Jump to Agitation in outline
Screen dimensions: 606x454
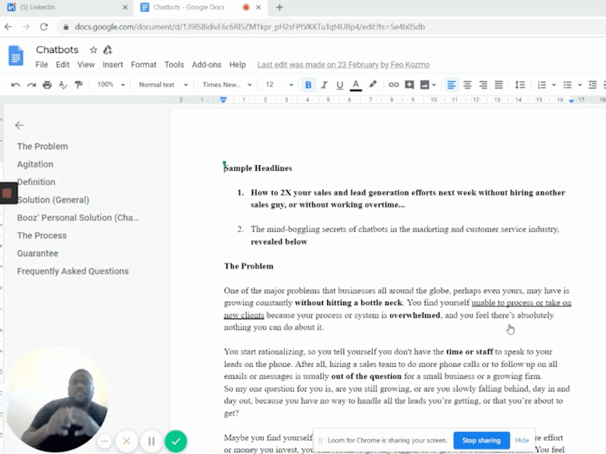(x=35, y=164)
